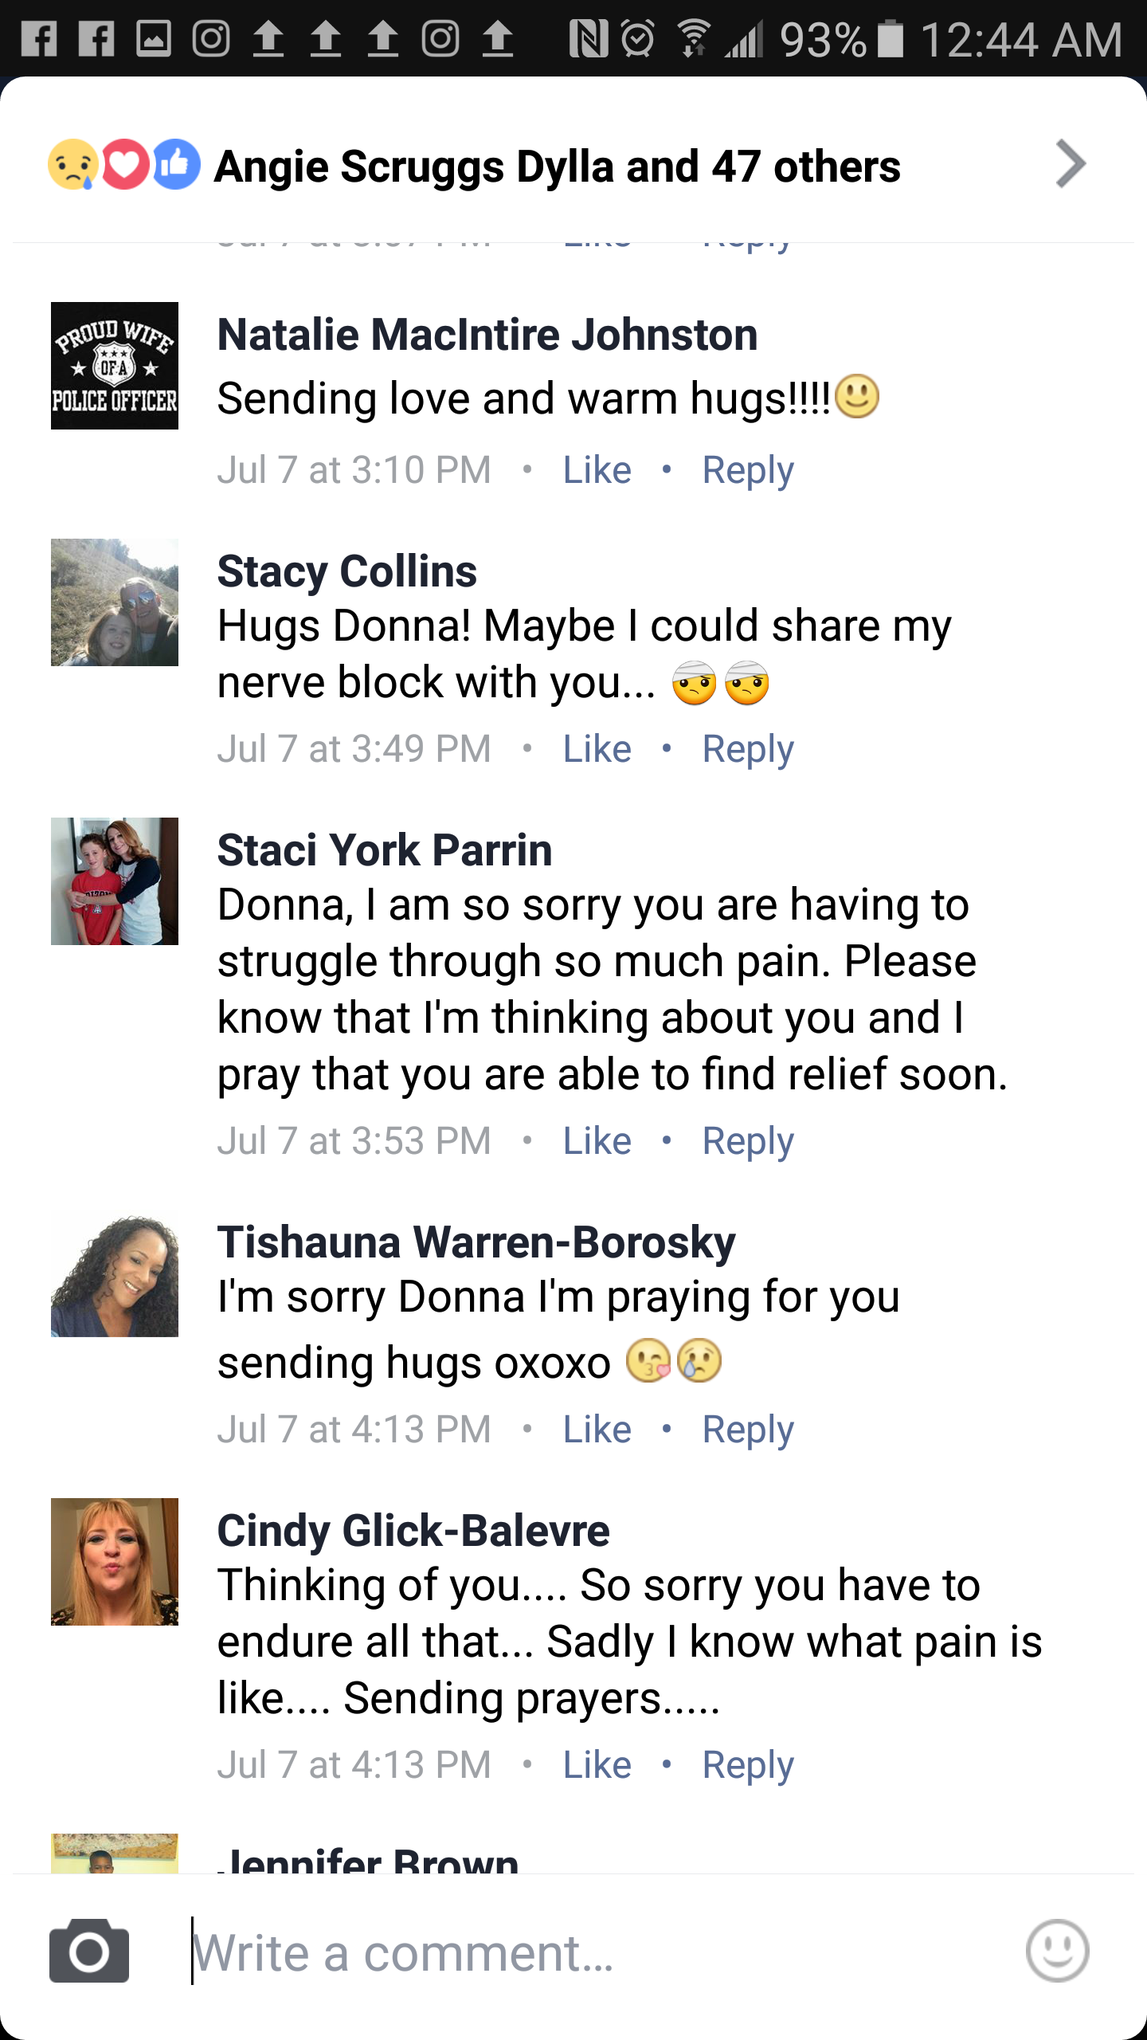Viewport: 1147px width, 2040px height.
Task: Like Natalie MacIntire Johnston's comment
Action: click(x=597, y=470)
